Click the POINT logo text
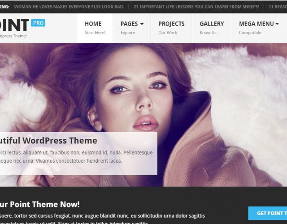The image size is (287, 224). click(14, 25)
